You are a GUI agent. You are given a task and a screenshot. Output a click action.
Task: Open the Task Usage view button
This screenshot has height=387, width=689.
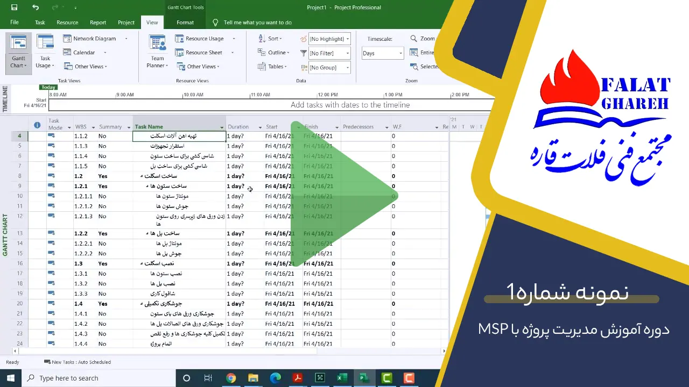[x=45, y=52]
